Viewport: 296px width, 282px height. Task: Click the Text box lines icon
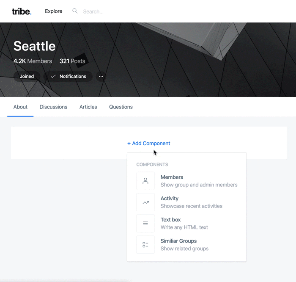click(x=145, y=224)
